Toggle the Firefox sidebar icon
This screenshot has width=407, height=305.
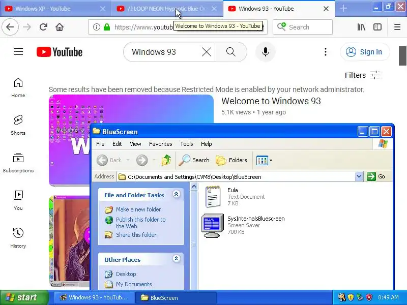coord(377,27)
